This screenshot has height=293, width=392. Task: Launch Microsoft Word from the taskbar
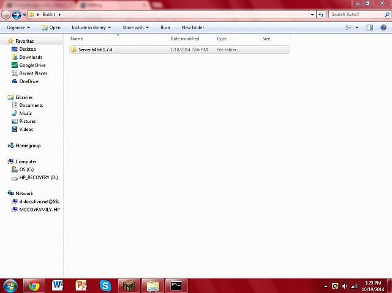coord(58,285)
